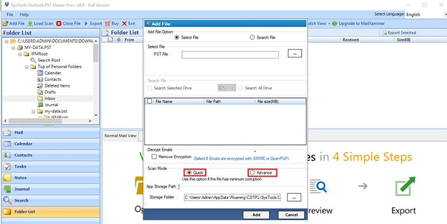This screenshot has height=224, width=447.
Task: Sort by From column header
Action: 129,40
